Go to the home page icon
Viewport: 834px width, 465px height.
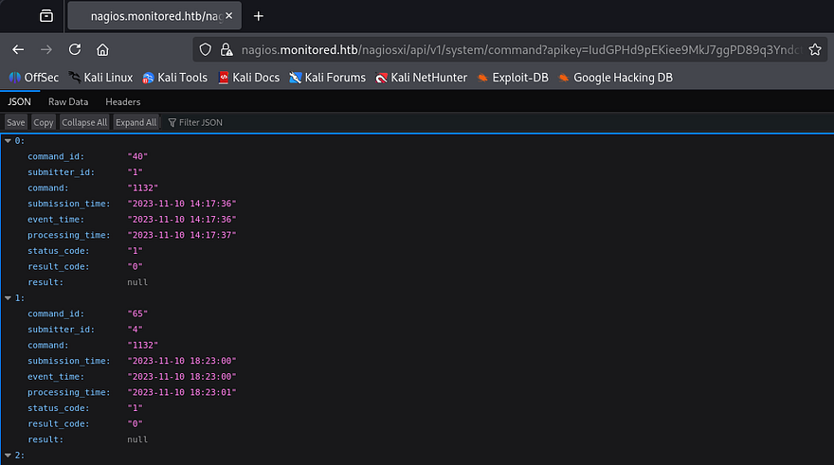102,49
